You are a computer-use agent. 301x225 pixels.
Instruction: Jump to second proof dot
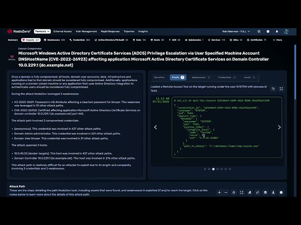209,169
